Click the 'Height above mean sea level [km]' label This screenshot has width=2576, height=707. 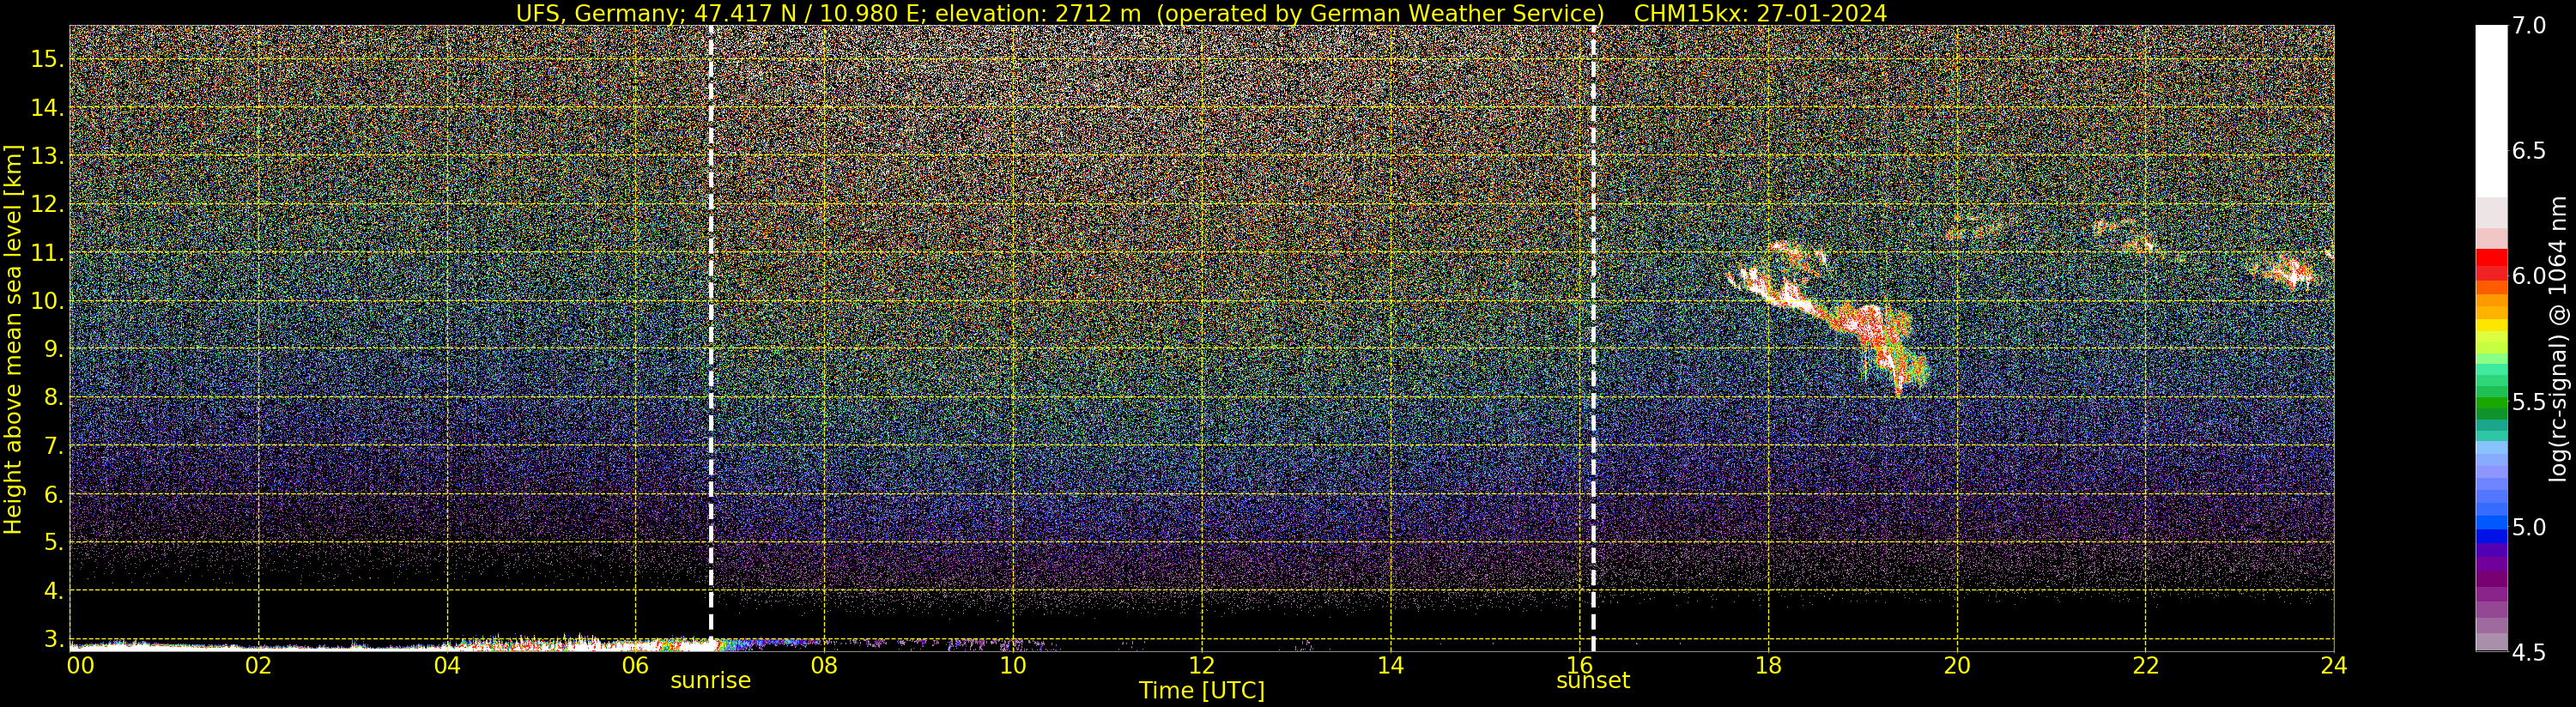coord(13,339)
